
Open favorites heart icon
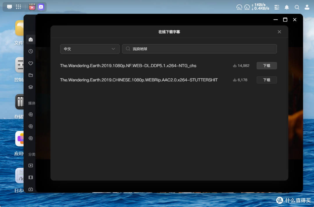click(31, 63)
